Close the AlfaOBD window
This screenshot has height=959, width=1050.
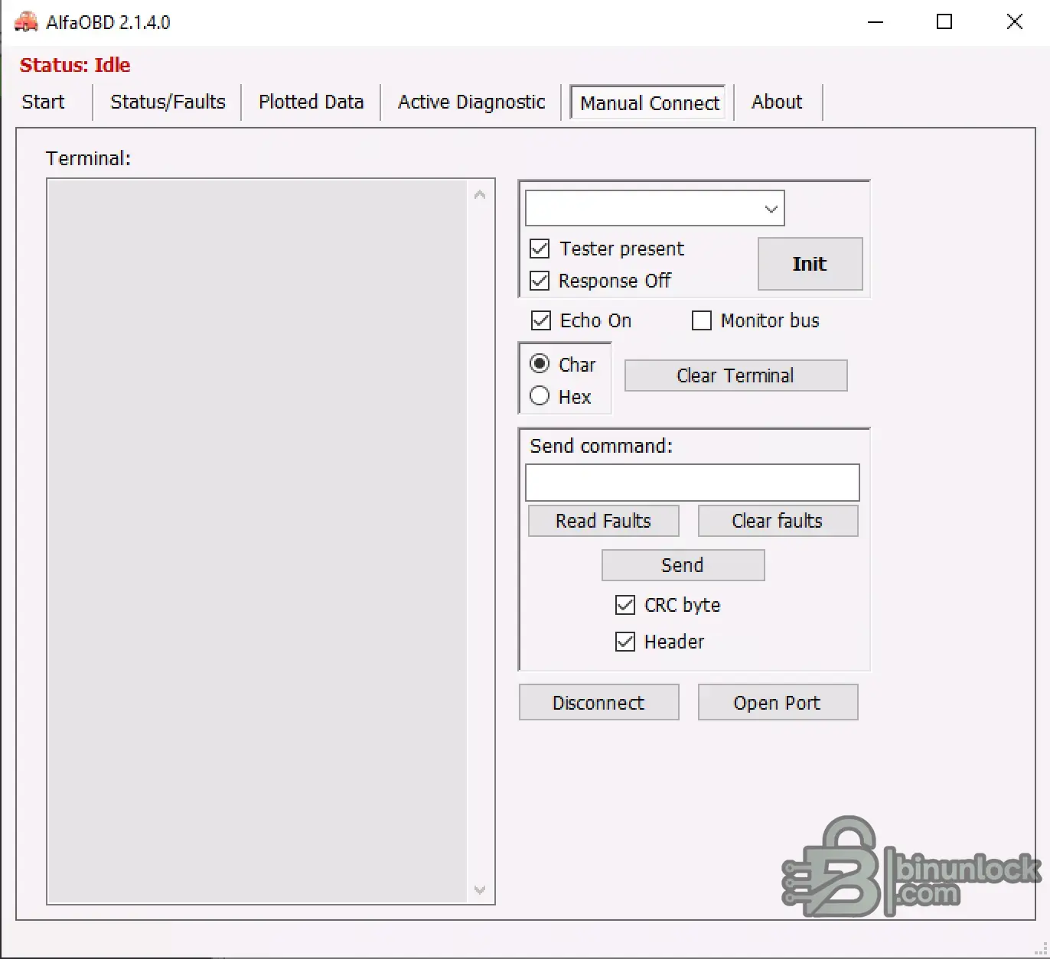point(1014,22)
